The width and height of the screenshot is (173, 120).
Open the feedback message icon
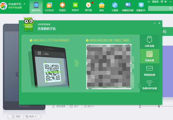(x=162, y=2)
